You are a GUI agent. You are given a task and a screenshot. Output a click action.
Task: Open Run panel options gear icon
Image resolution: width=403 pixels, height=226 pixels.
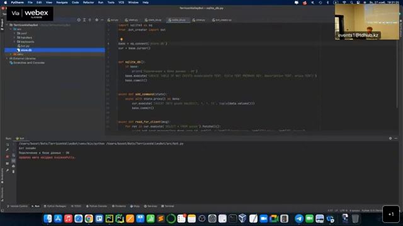[390, 138]
